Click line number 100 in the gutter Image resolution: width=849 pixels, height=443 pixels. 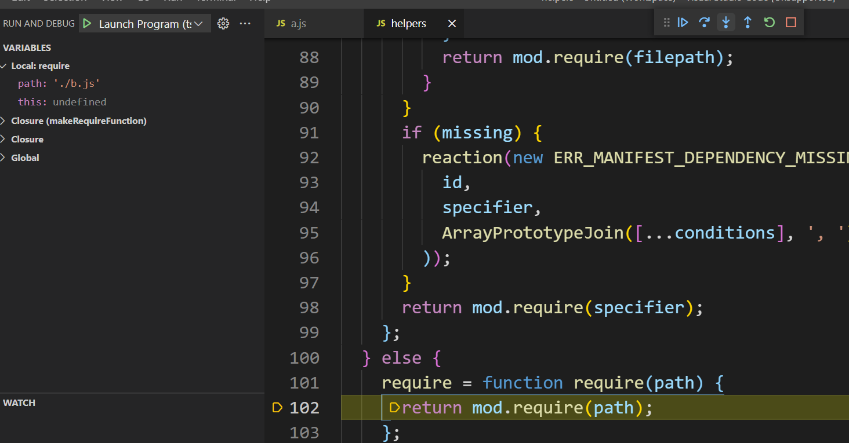point(304,358)
